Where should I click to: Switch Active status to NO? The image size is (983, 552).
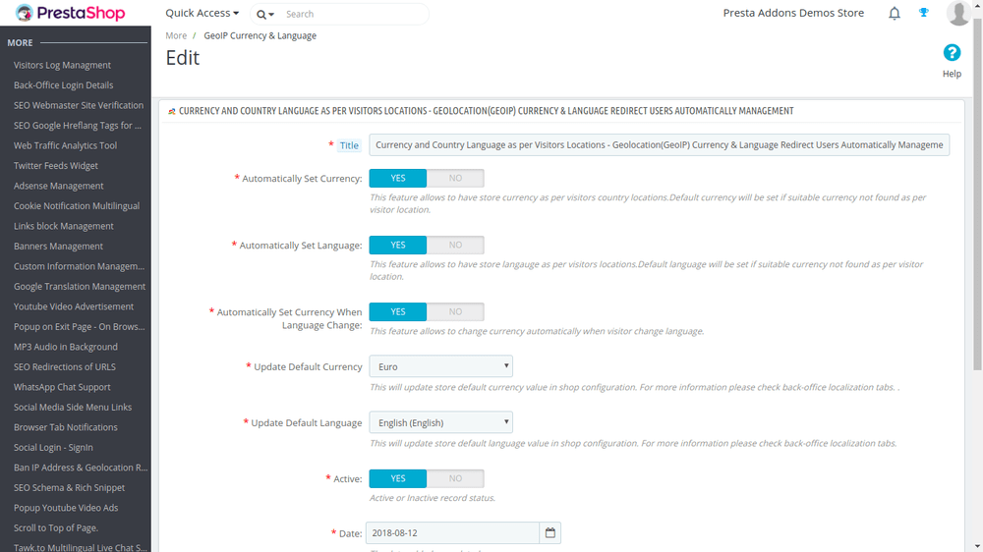(x=455, y=478)
